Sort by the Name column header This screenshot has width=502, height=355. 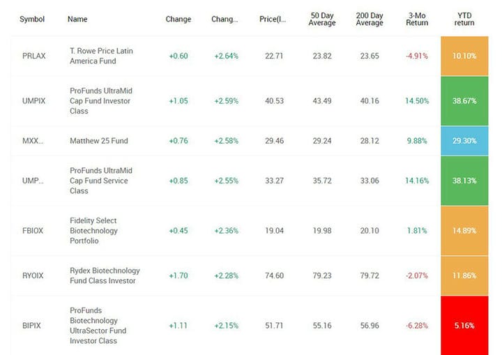(x=77, y=20)
